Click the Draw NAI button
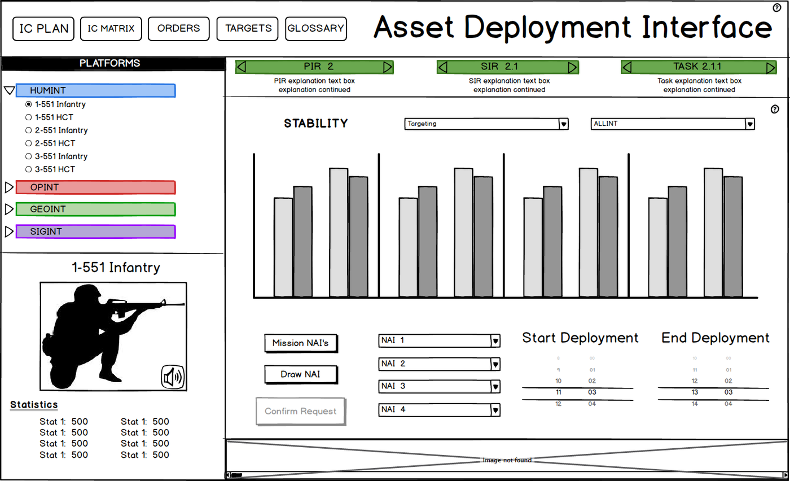Viewport: 790px width, 481px height. tap(301, 374)
